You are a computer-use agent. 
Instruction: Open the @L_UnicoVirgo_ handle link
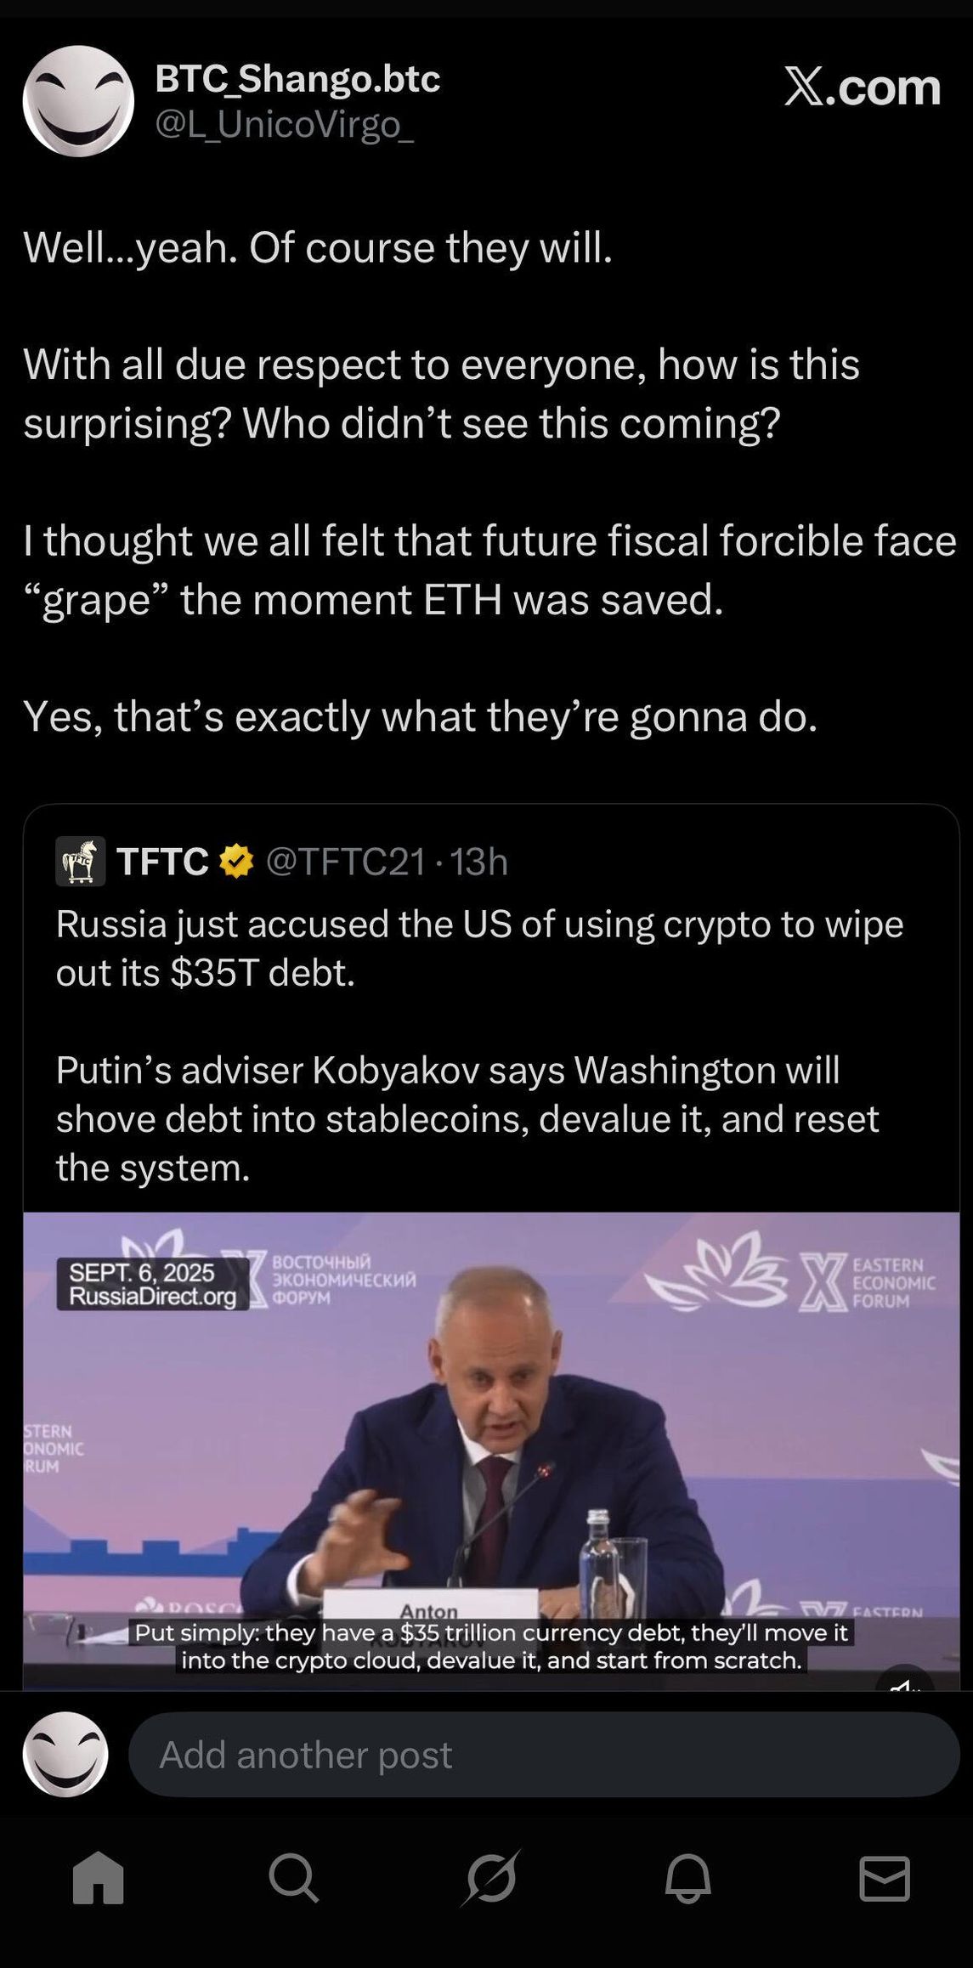pyautogui.click(x=285, y=125)
